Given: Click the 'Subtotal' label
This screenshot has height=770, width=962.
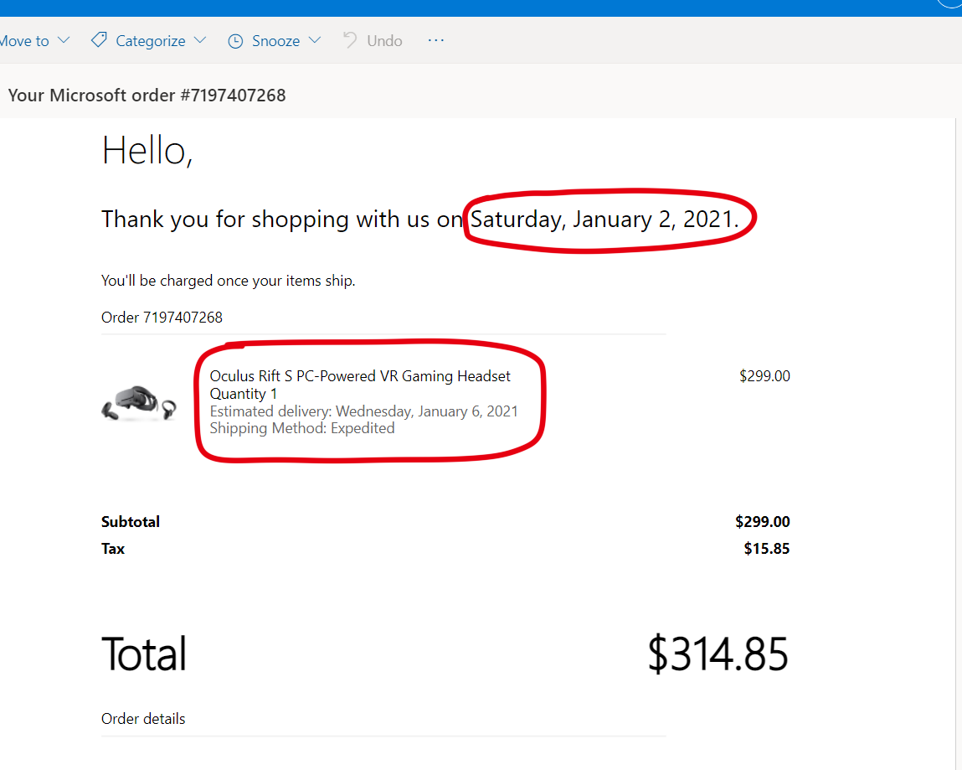Looking at the screenshot, I should [x=131, y=522].
